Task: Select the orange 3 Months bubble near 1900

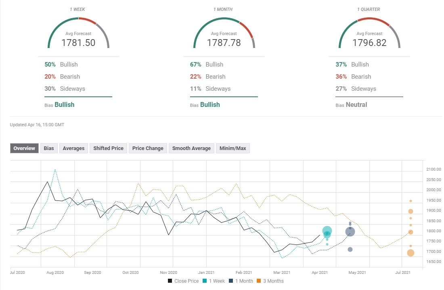Action: pos(410,211)
